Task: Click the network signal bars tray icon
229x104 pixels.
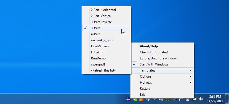Action: point(195,99)
